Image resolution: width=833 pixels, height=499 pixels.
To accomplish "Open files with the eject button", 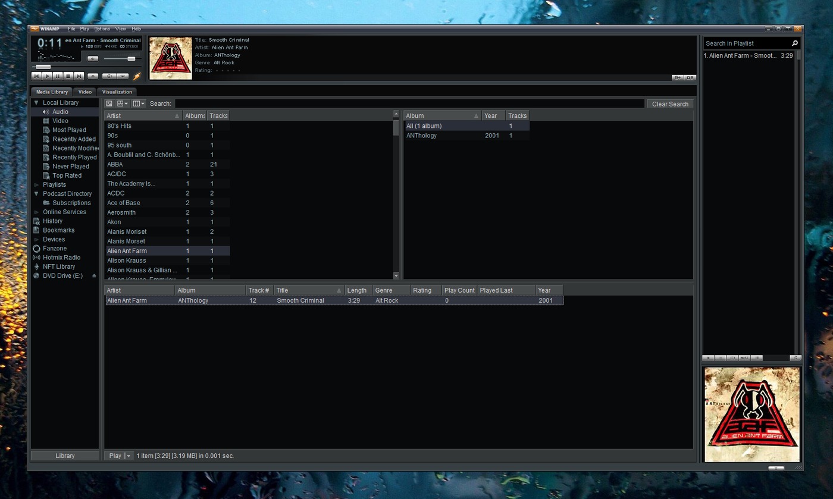I will click(93, 76).
